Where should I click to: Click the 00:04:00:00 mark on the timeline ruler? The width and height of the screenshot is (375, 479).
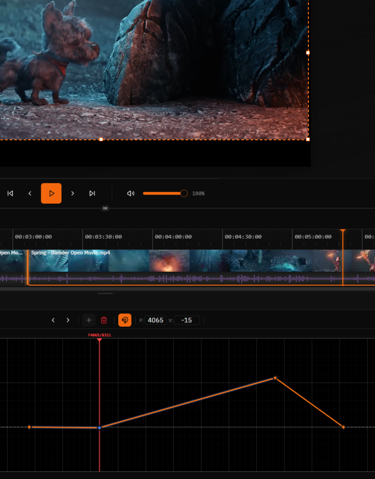pos(173,237)
